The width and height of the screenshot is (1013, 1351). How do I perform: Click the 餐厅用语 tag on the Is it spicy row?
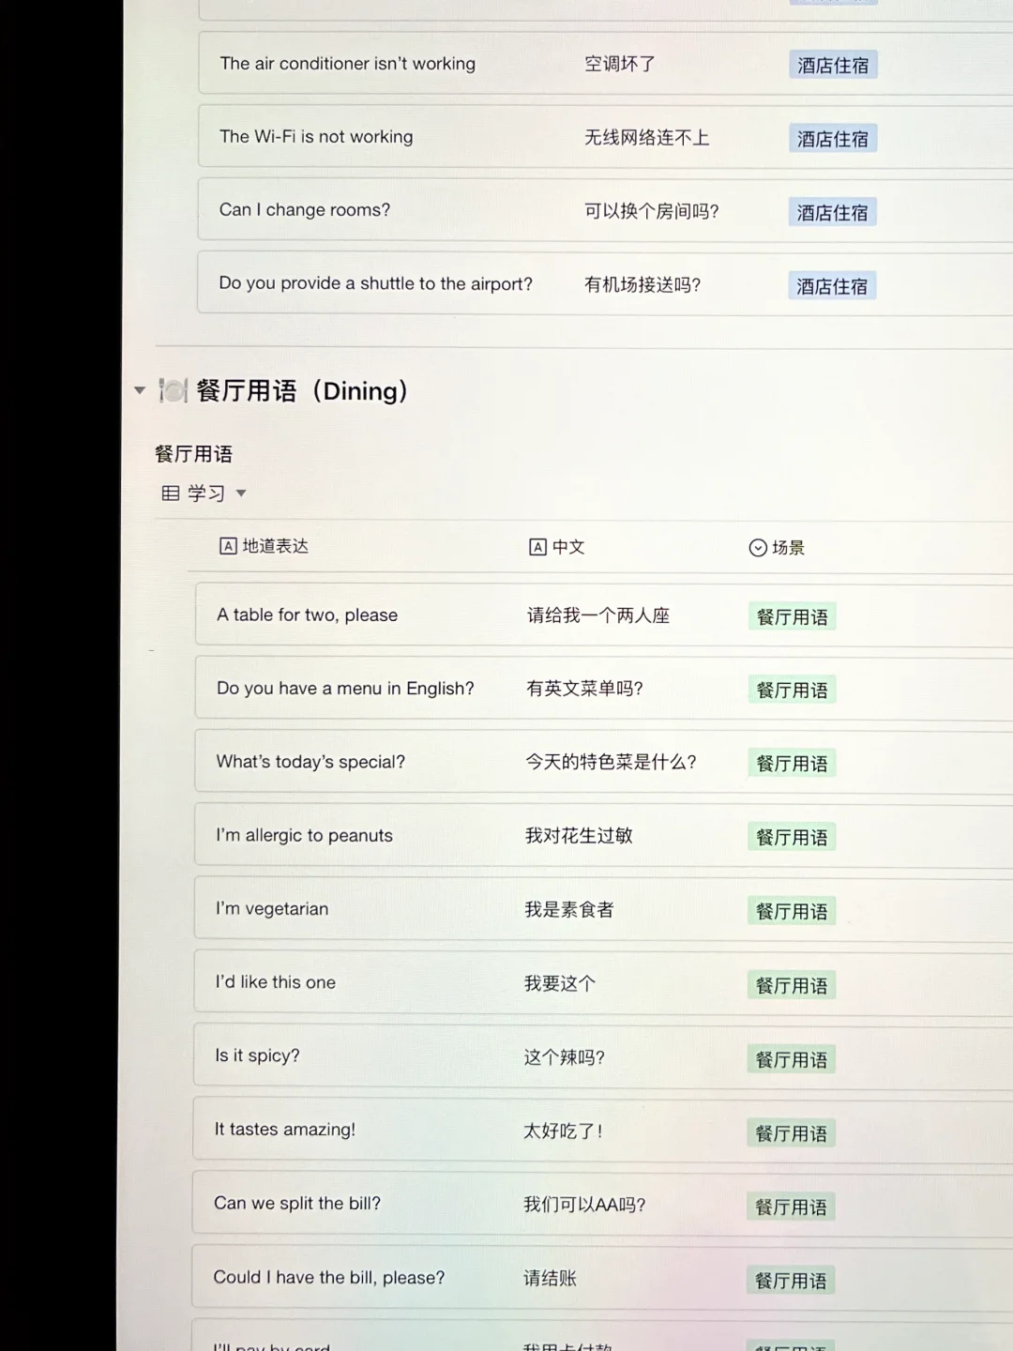tap(791, 1058)
